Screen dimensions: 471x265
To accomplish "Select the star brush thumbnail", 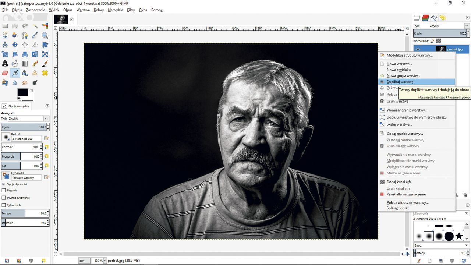I will click(459, 236).
